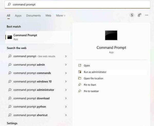
Task: Expand chevron for 'command prompt windows 10'
Action: [66, 81]
